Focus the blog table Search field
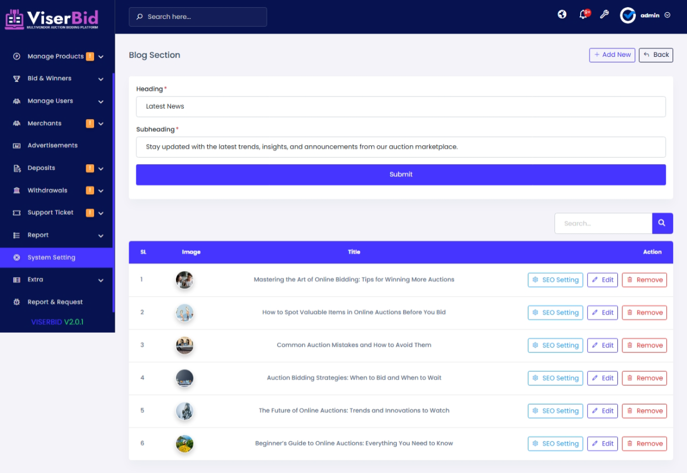The width and height of the screenshot is (687, 473). tap(603, 223)
